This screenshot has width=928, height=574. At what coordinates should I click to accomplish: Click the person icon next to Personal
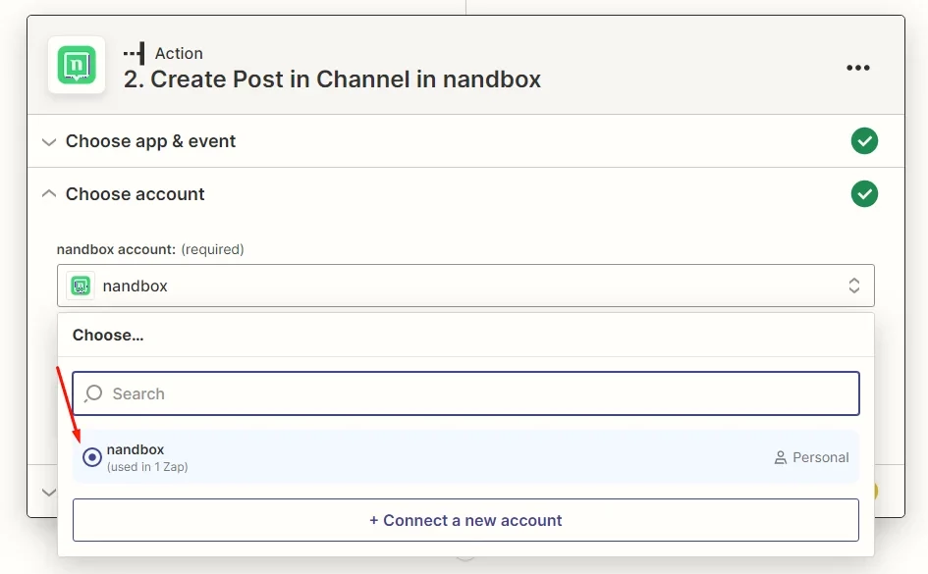pos(781,457)
